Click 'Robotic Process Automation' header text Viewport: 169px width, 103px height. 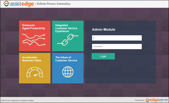point(54,4)
